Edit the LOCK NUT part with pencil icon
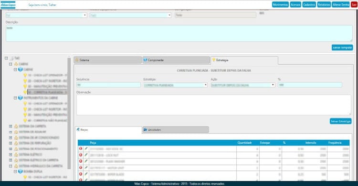358x186 pixels. [x=86, y=155]
